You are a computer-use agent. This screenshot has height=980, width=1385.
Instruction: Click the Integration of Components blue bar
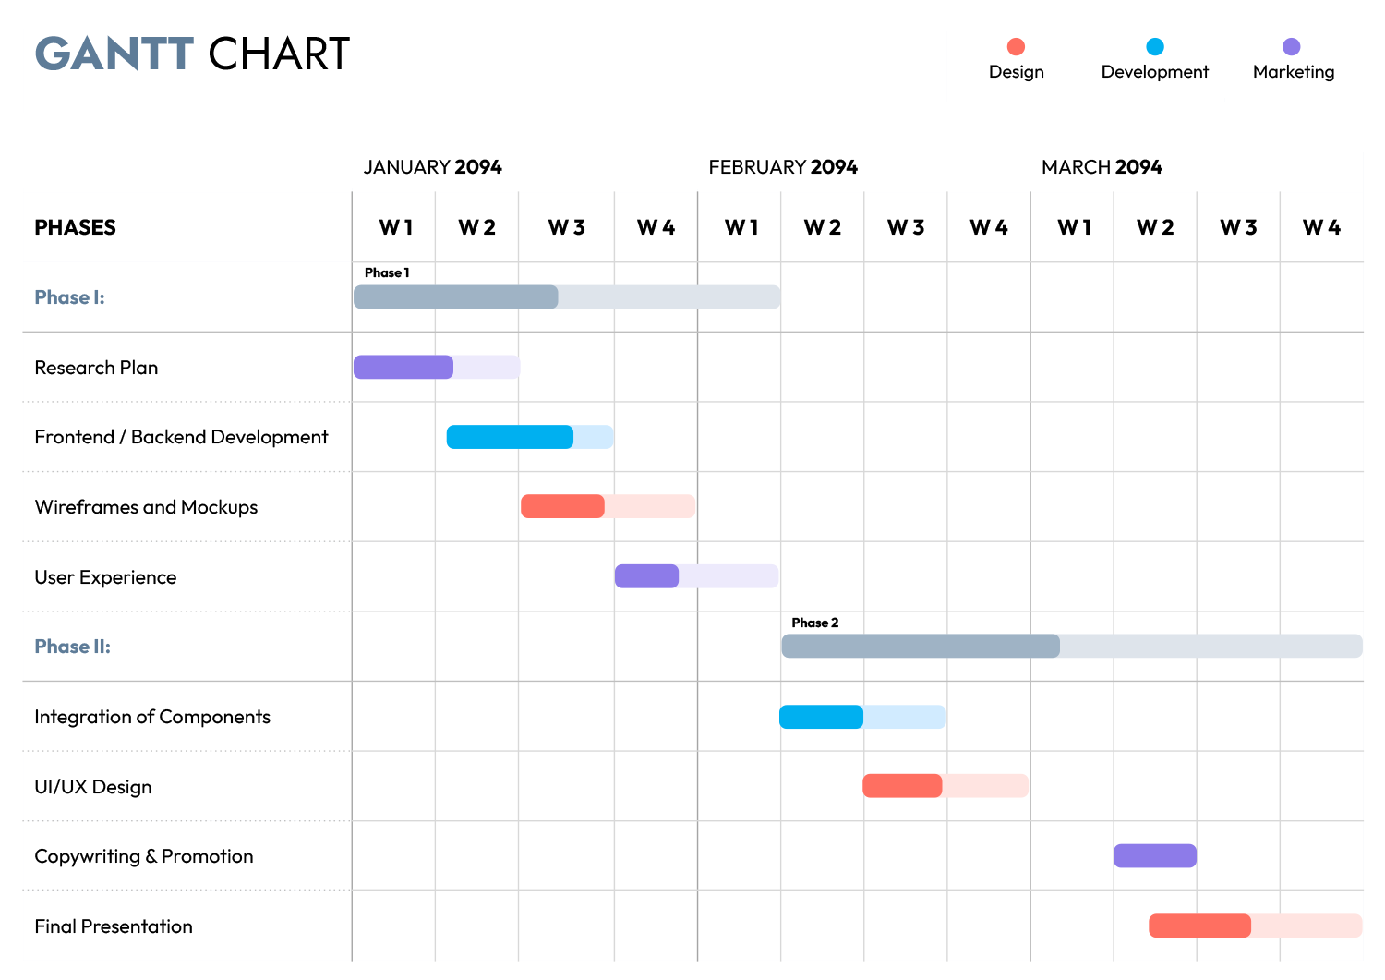pos(820,717)
